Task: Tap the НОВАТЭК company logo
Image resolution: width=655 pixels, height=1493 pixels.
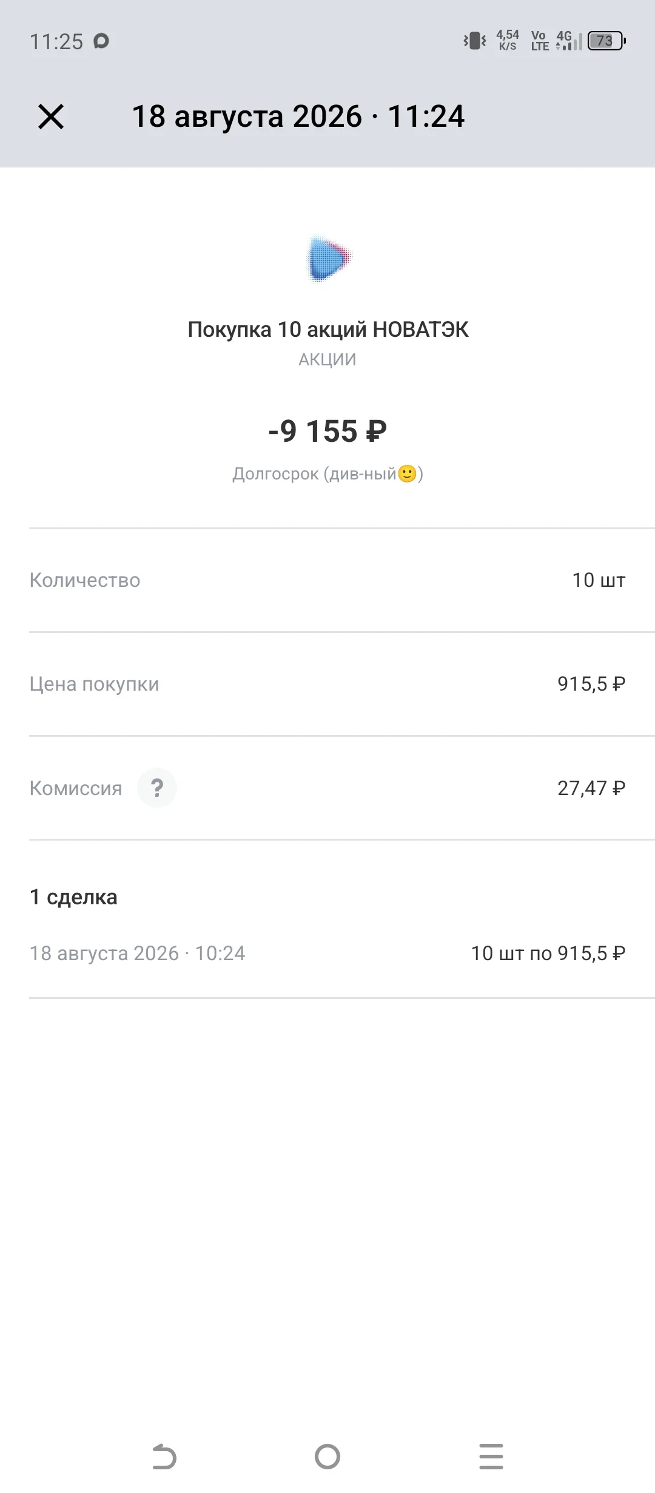Action: pyautogui.click(x=328, y=259)
